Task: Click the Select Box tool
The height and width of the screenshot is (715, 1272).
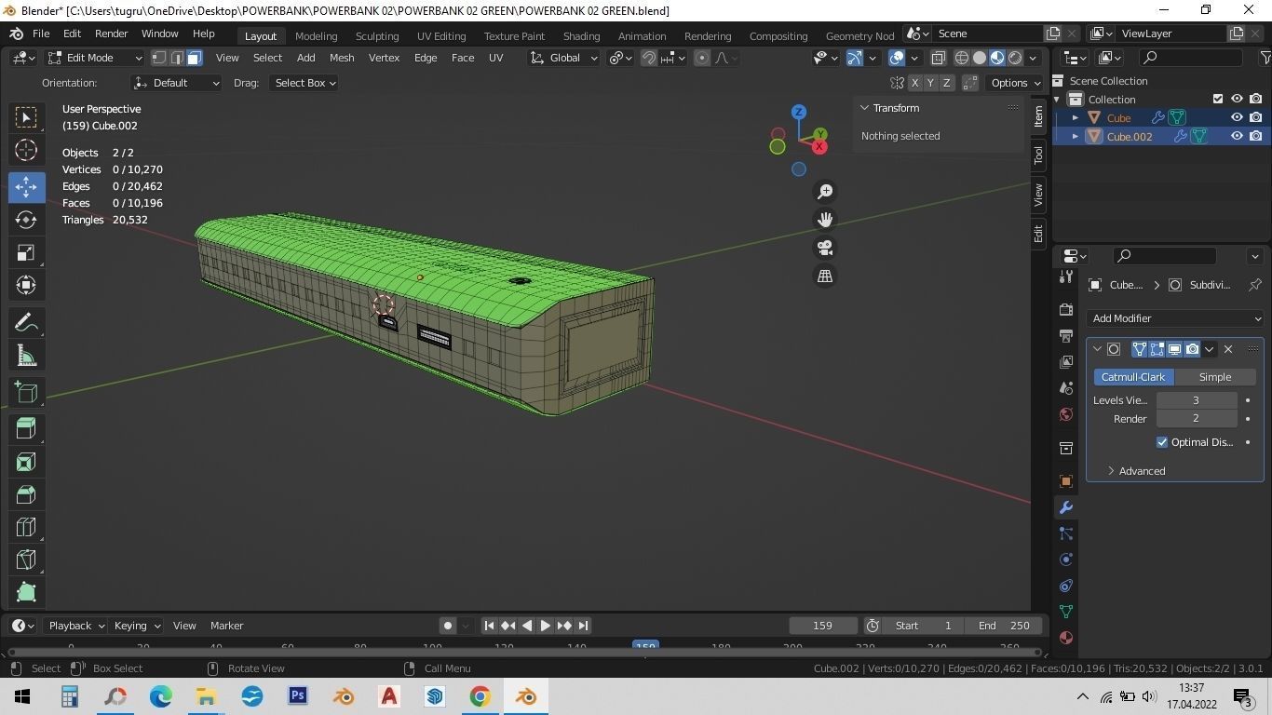Action: [x=26, y=116]
